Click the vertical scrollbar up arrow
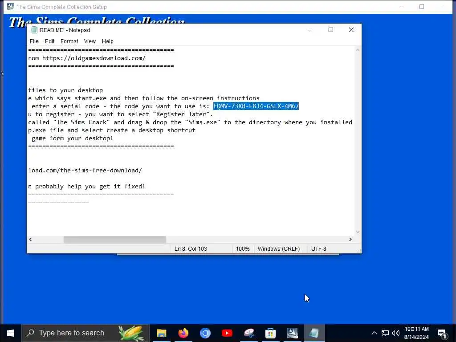 click(358, 50)
